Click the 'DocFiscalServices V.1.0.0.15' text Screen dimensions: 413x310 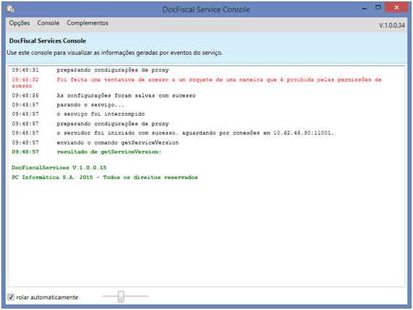coord(59,168)
